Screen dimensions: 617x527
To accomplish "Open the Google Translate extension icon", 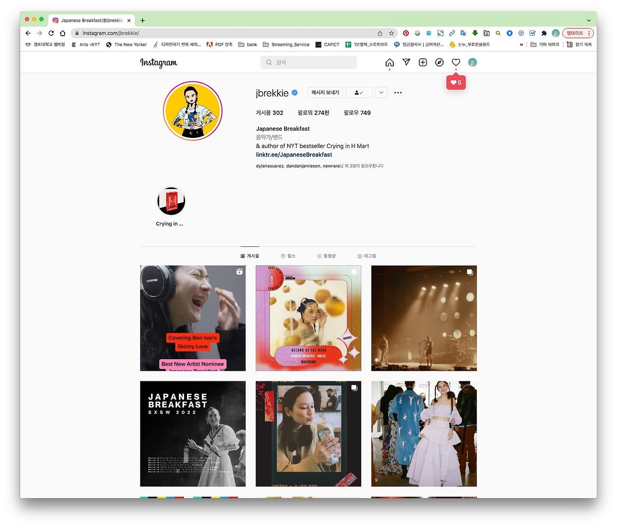I will (463, 33).
